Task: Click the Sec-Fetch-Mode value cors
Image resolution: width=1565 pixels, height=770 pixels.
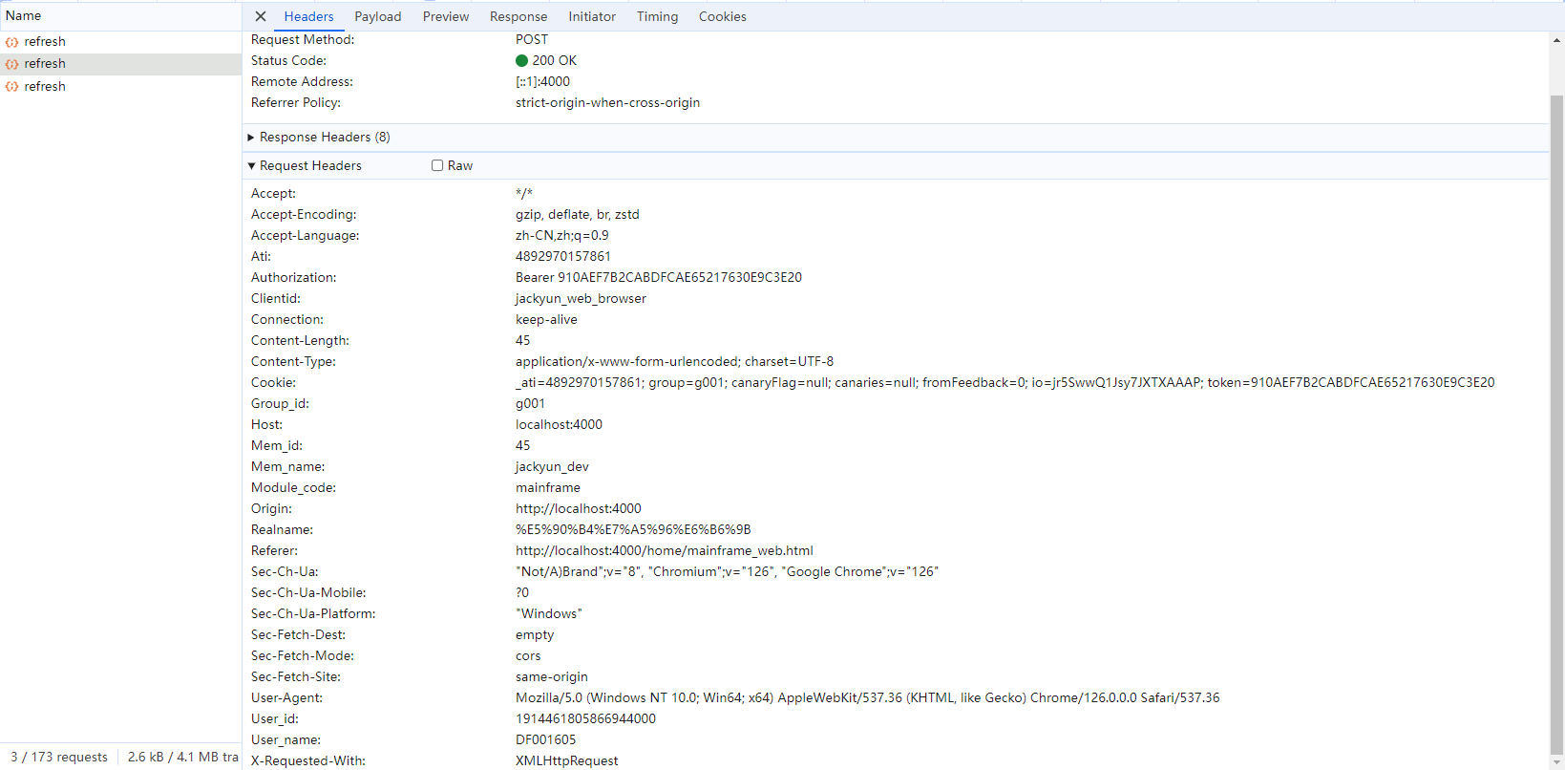Action: 528,656
